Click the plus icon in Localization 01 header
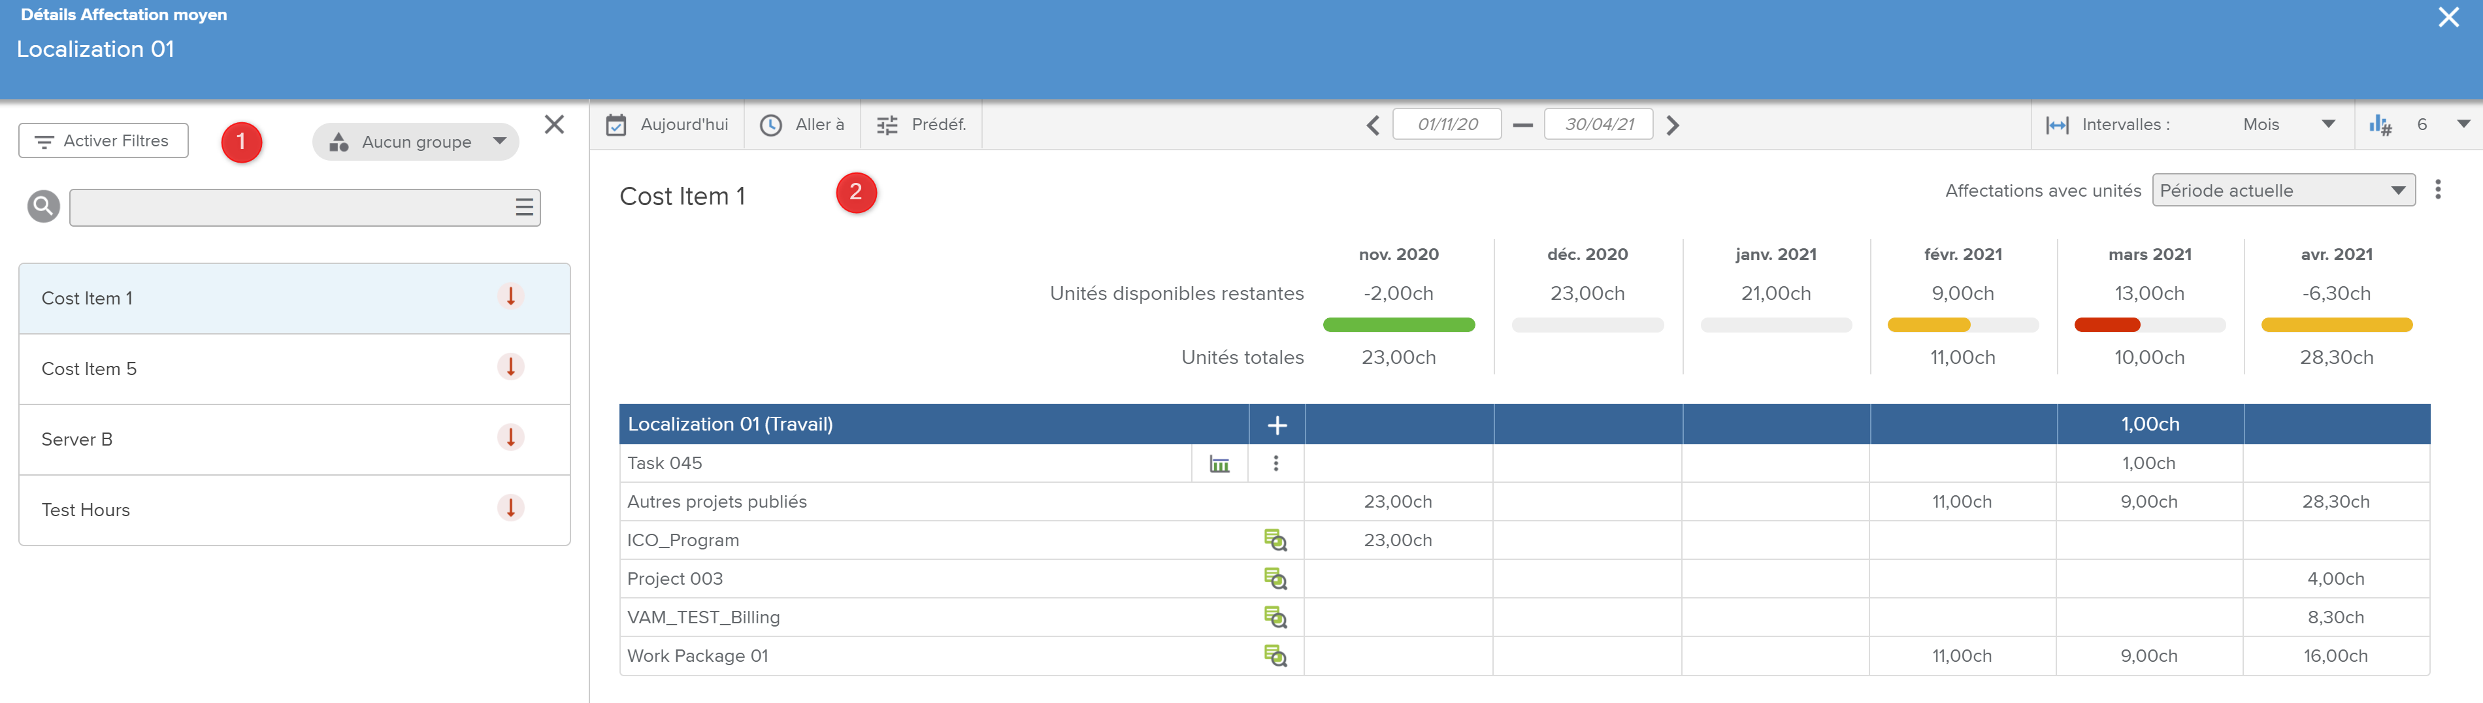Screen dimensions: 2483x703 [x=1276, y=425]
